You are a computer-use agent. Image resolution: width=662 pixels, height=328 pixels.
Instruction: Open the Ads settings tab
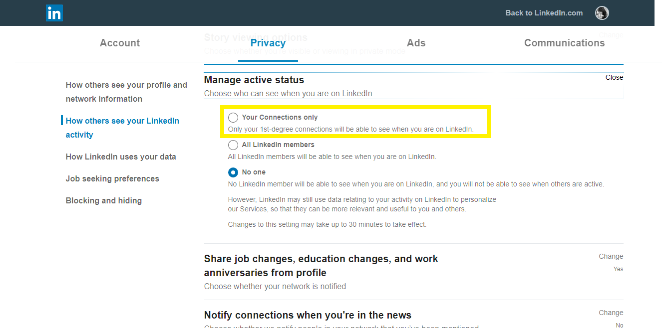[416, 43]
